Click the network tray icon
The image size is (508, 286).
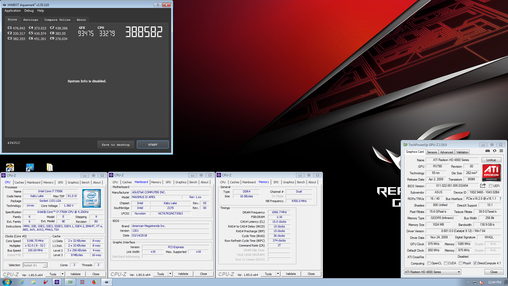[475, 282]
